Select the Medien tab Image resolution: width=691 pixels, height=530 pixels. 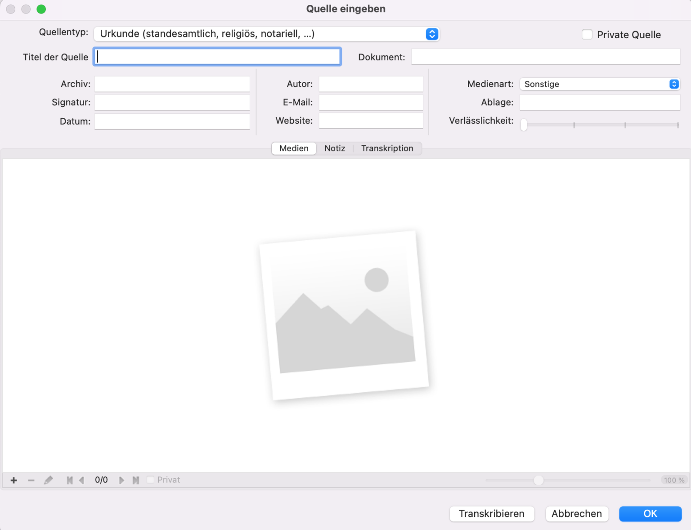294,148
